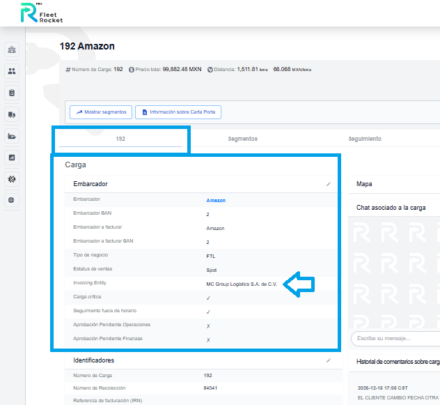Screen dimensions: 440x405
Task: Open the clipboard sidebar icon
Action: coord(12,93)
